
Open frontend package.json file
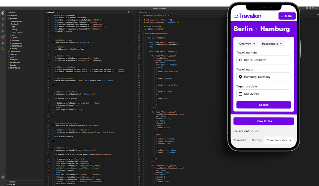(16, 43)
